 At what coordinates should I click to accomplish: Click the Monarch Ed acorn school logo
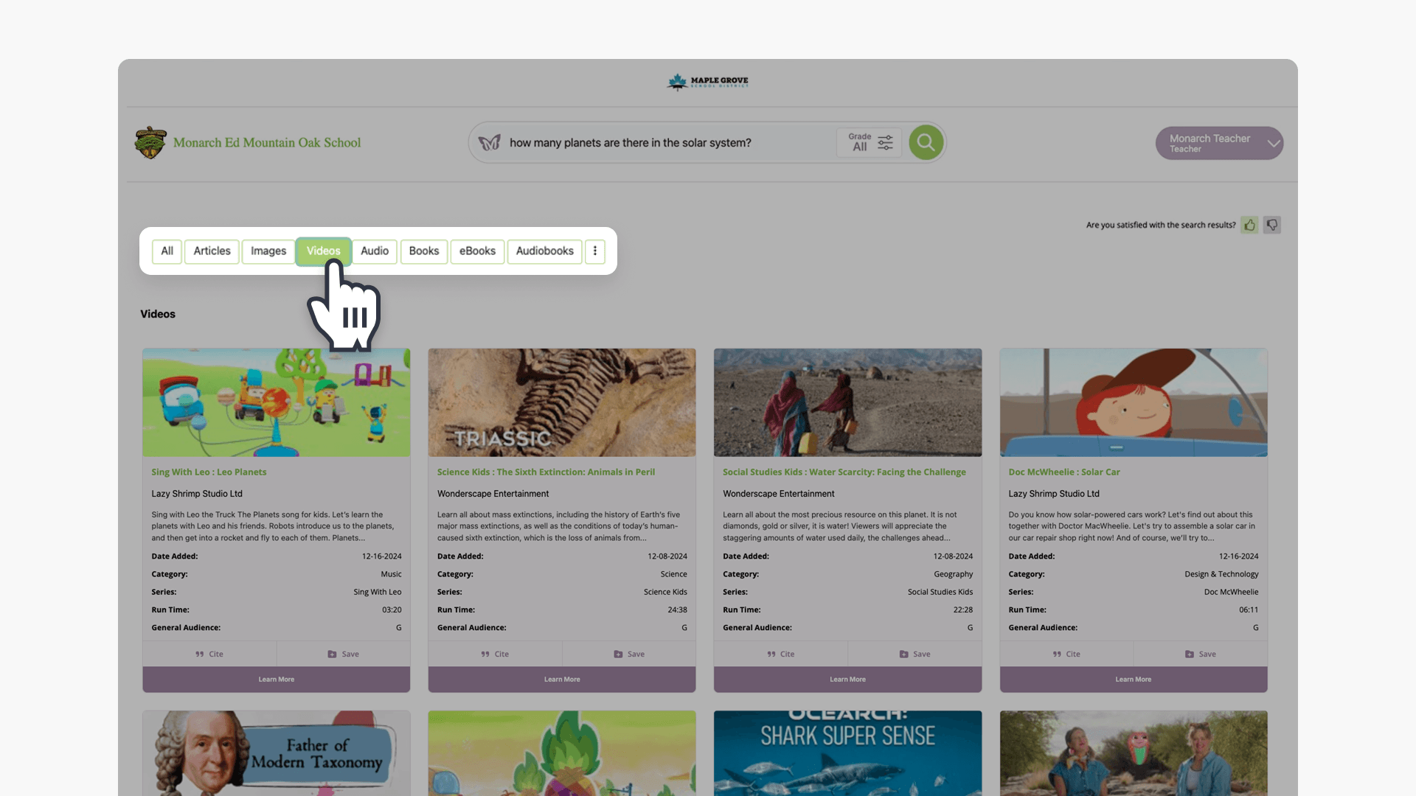click(150, 142)
